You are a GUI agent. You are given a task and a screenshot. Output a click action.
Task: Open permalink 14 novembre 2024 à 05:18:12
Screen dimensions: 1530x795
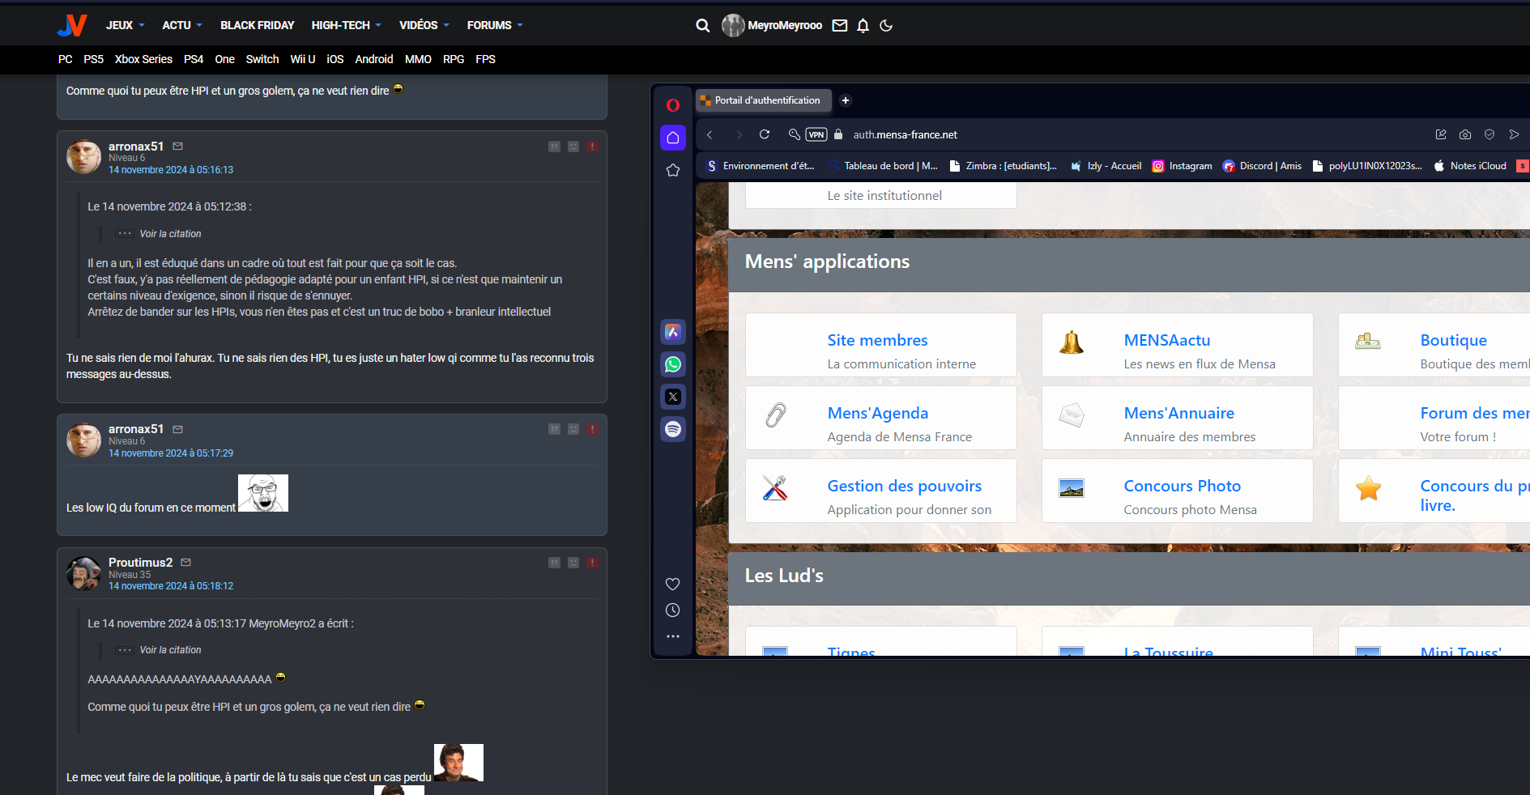[x=171, y=586]
